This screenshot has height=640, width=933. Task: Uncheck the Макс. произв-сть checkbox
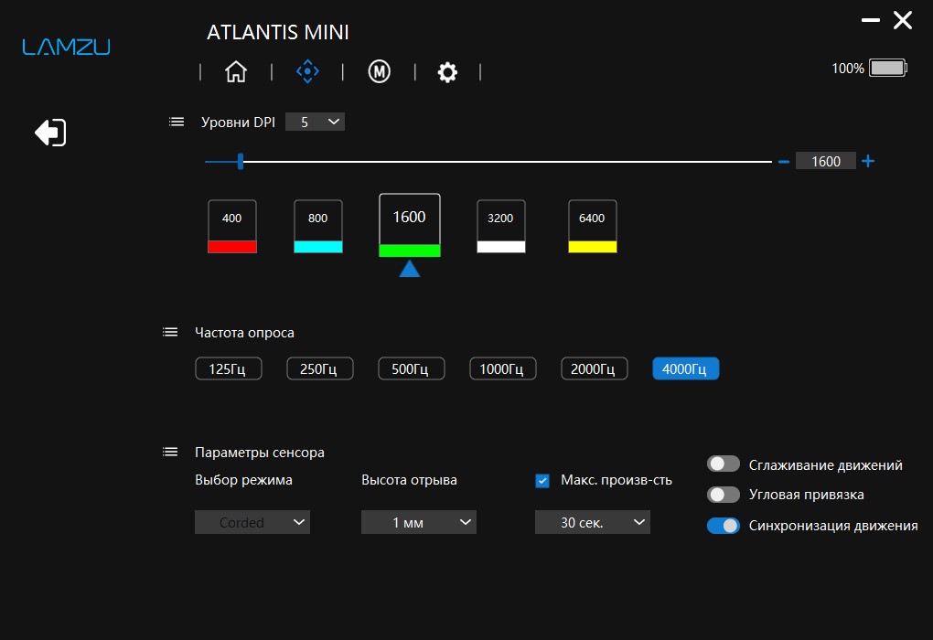tap(542, 481)
